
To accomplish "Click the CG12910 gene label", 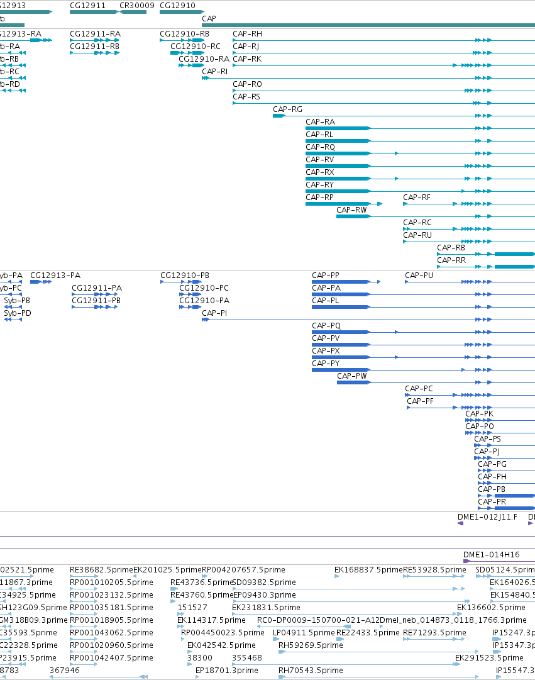I will tap(177, 6).
